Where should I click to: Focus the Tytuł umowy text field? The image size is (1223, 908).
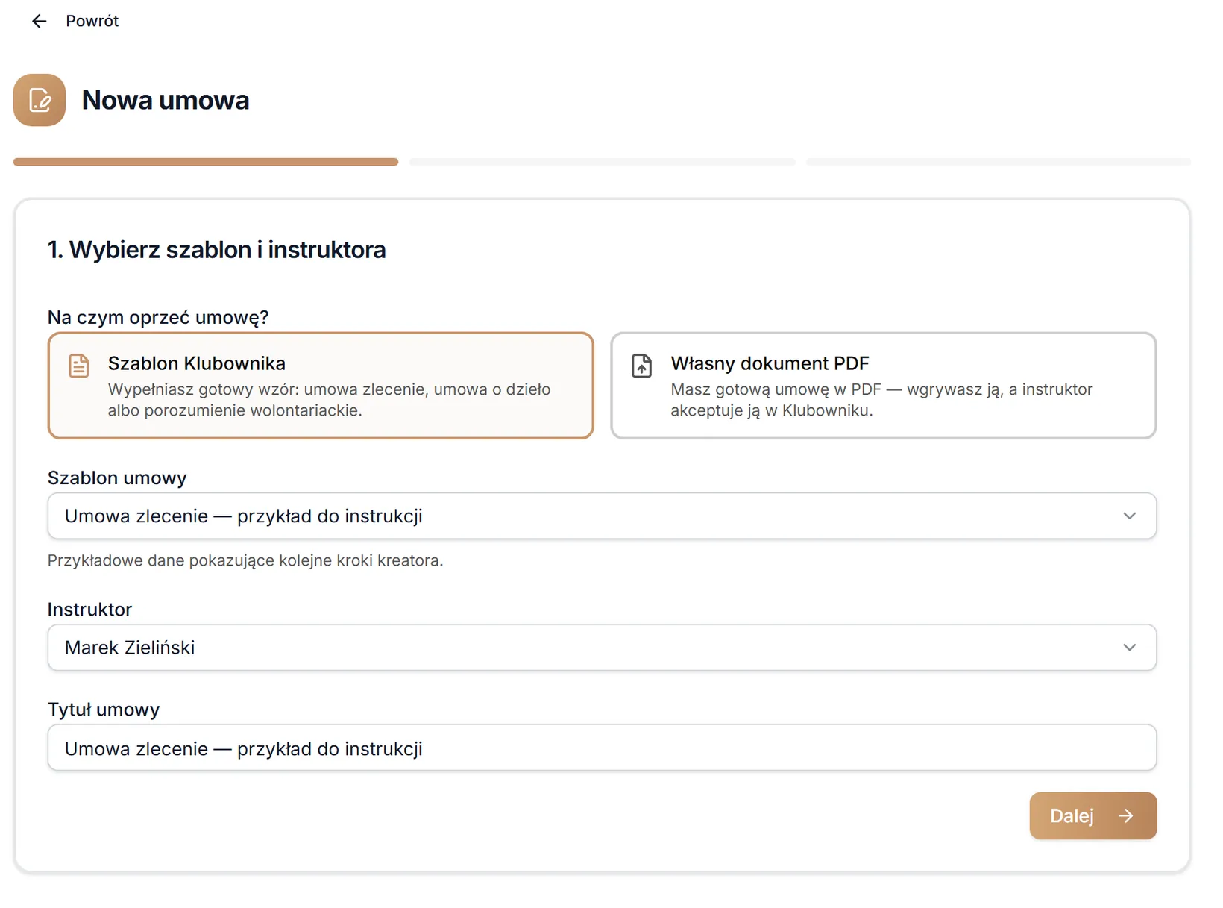point(602,748)
